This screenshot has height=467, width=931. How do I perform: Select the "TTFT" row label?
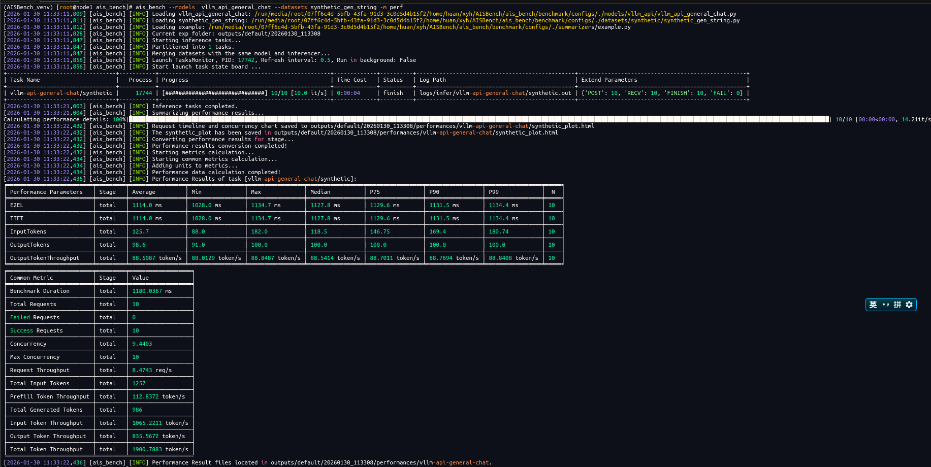point(17,218)
